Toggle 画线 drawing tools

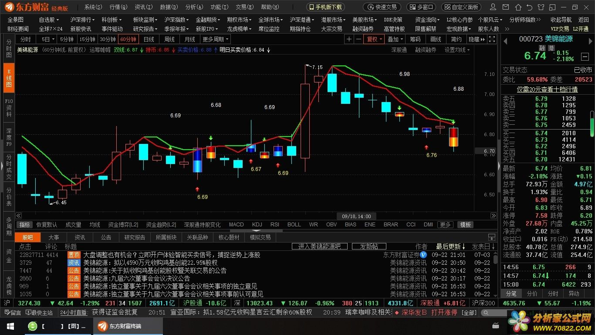pyautogui.click(x=436, y=39)
